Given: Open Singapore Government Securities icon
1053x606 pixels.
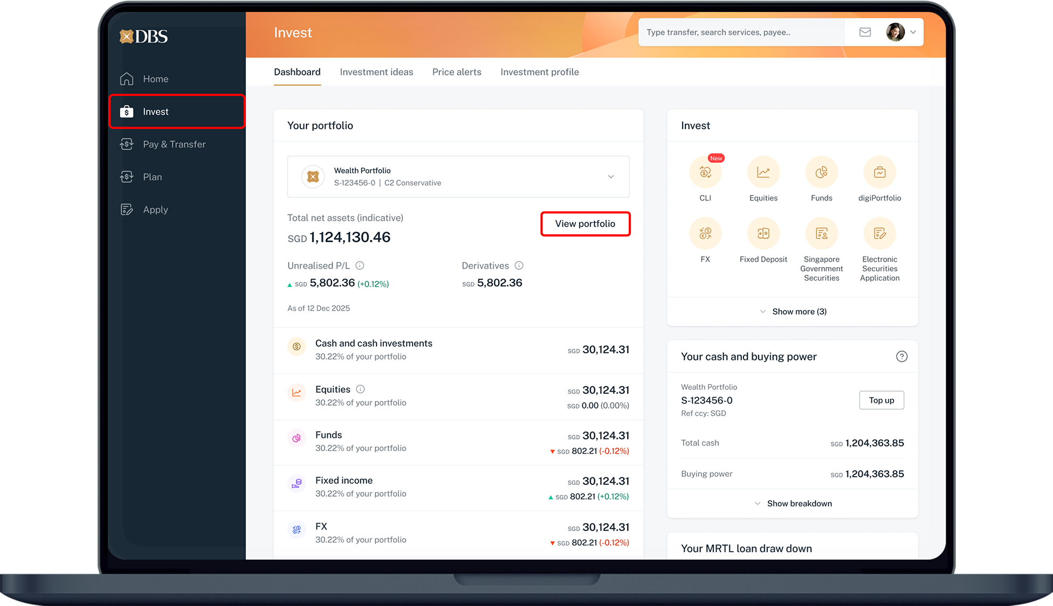Looking at the screenshot, I should click(821, 234).
